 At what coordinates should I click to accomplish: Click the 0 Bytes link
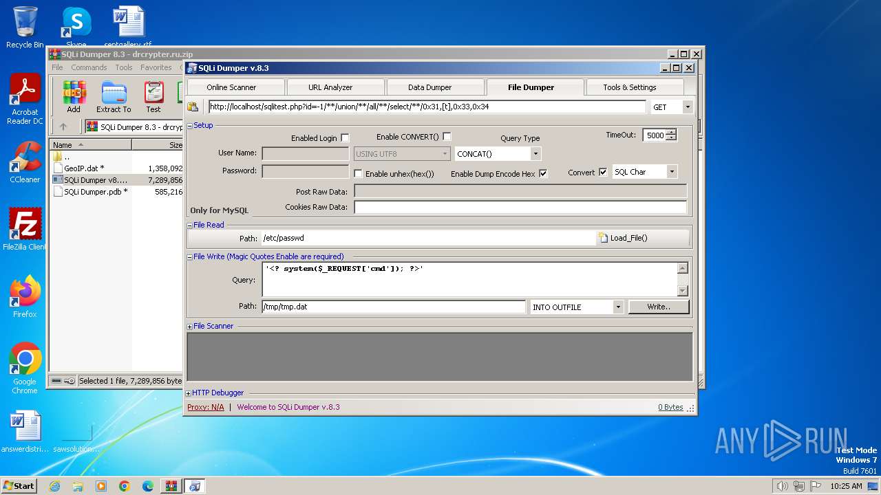670,407
